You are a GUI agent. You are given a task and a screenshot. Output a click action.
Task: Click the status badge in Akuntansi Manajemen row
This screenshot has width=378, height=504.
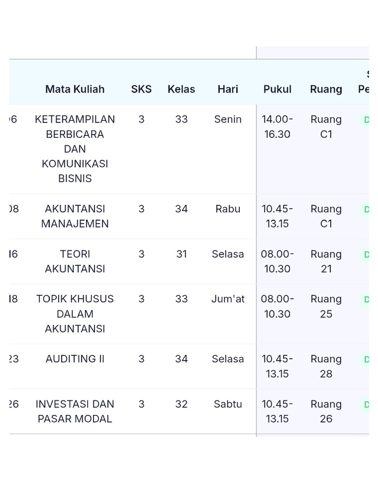coord(365,210)
